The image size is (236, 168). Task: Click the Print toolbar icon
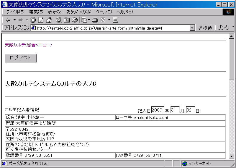95,20
